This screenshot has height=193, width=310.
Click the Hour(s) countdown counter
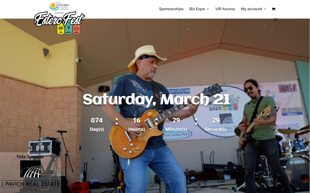click(137, 124)
